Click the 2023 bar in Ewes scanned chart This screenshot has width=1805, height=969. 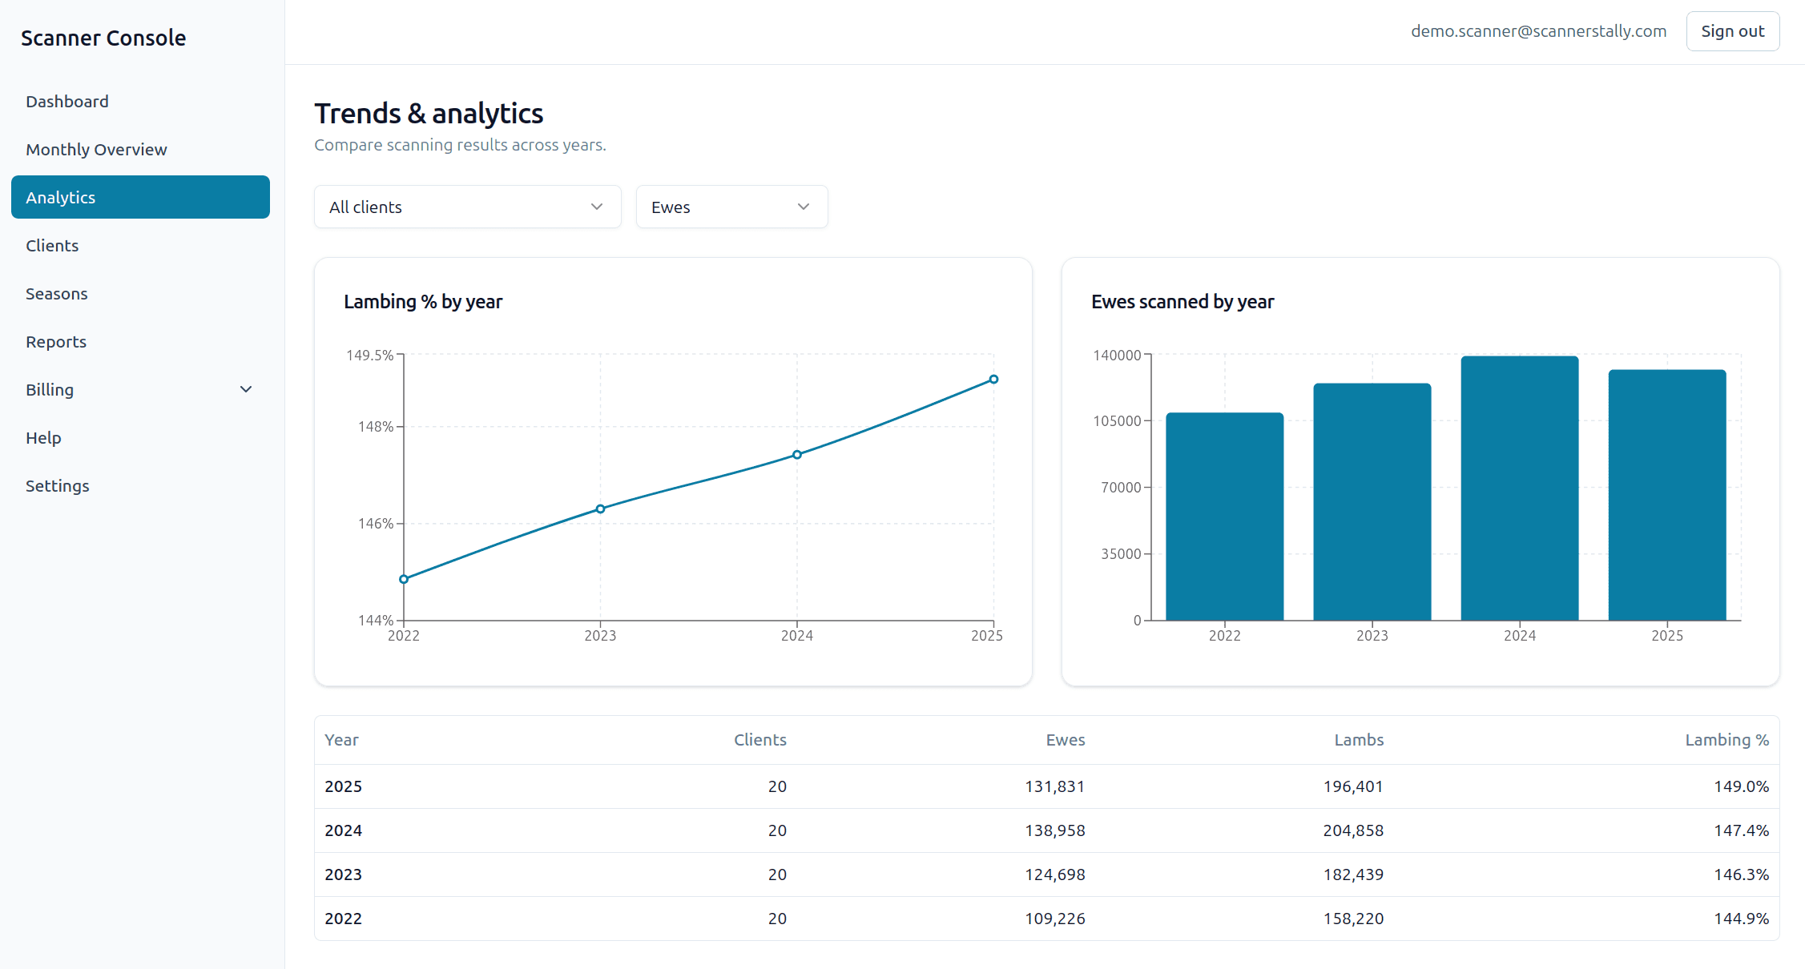(1372, 502)
